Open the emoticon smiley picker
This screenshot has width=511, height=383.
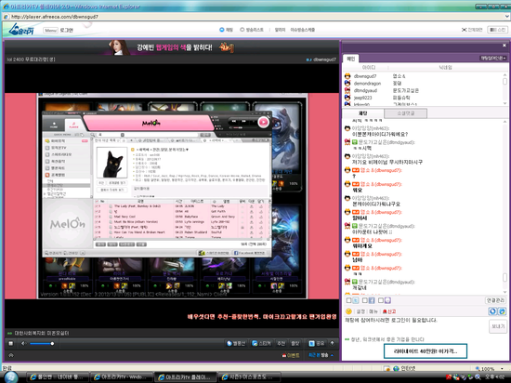click(348, 311)
